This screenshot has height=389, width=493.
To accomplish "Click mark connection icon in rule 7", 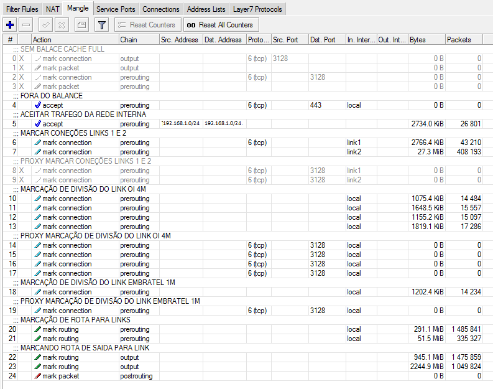I will pos(38,152).
